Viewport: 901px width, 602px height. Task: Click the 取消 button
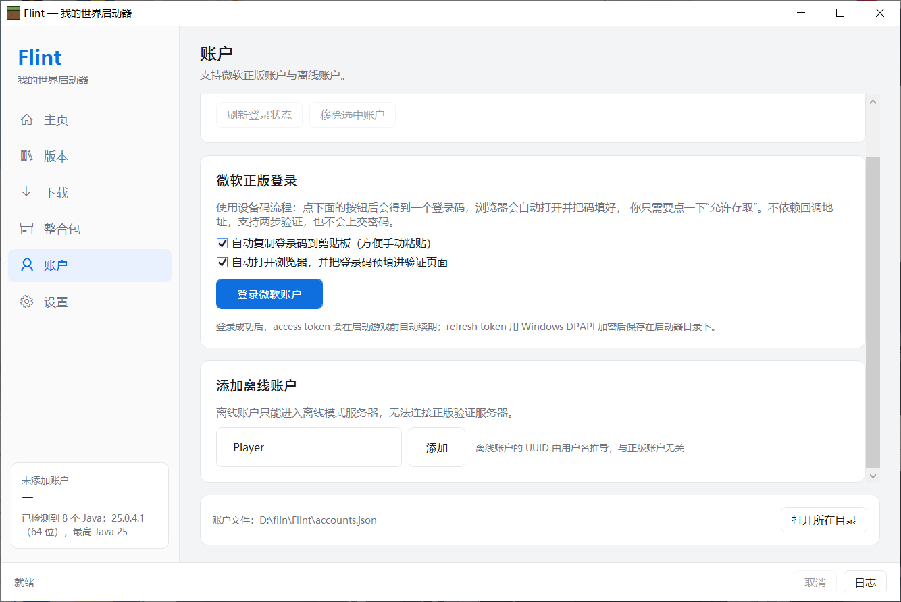pos(815,582)
